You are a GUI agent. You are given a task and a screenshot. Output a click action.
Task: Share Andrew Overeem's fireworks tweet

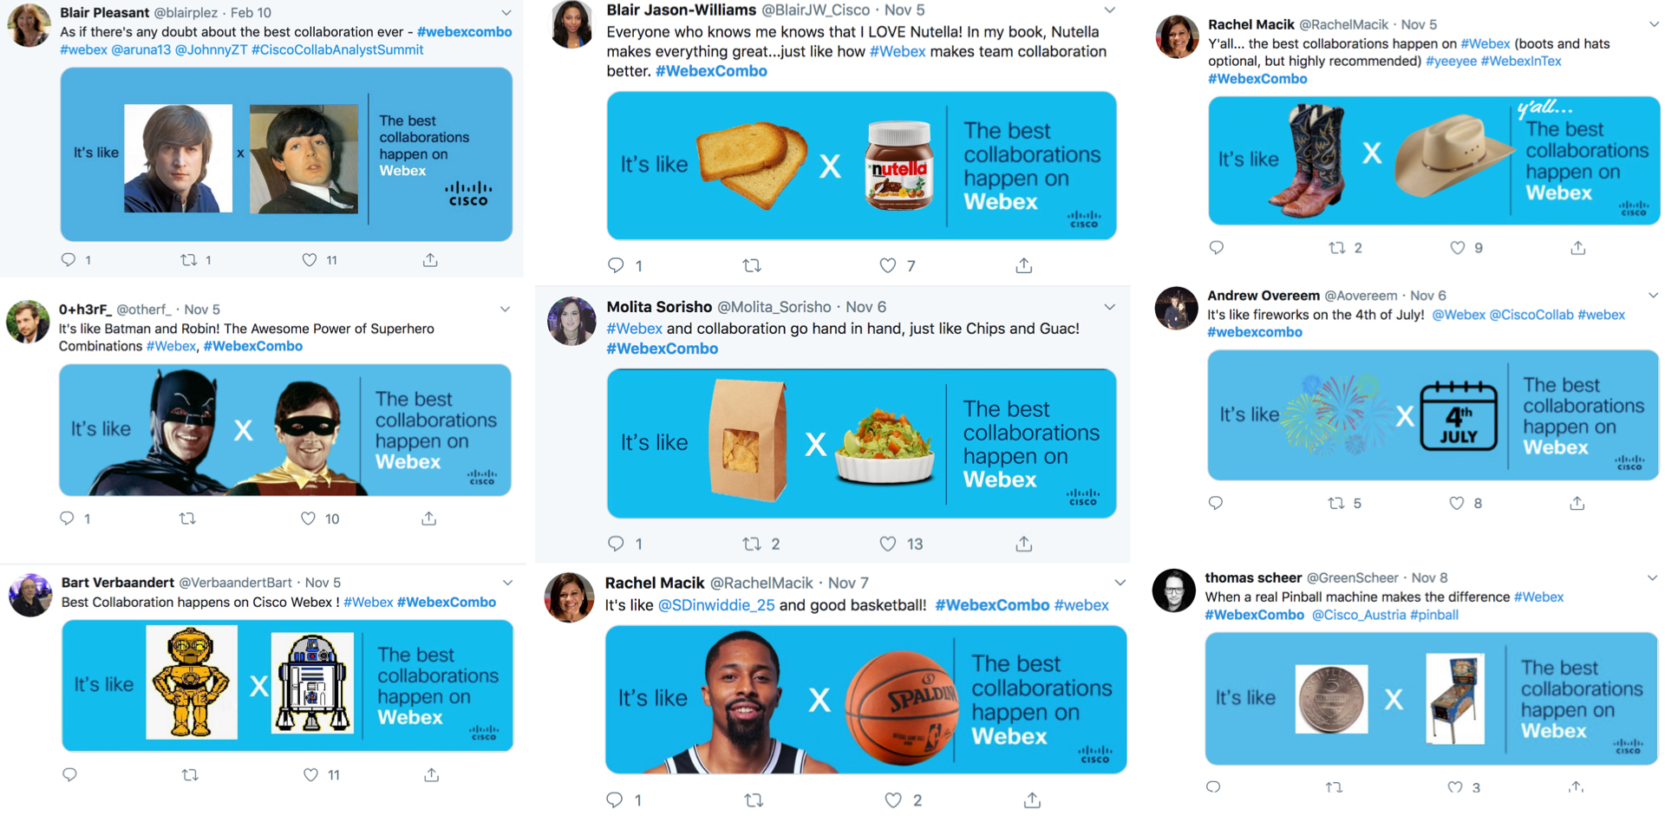pyautogui.click(x=1577, y=503)
